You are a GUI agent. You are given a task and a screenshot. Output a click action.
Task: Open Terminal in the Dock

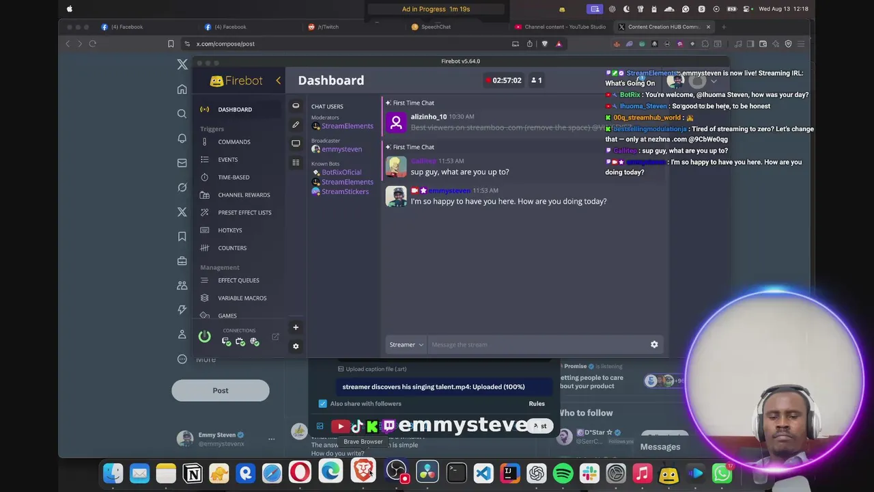pos(456,473)
